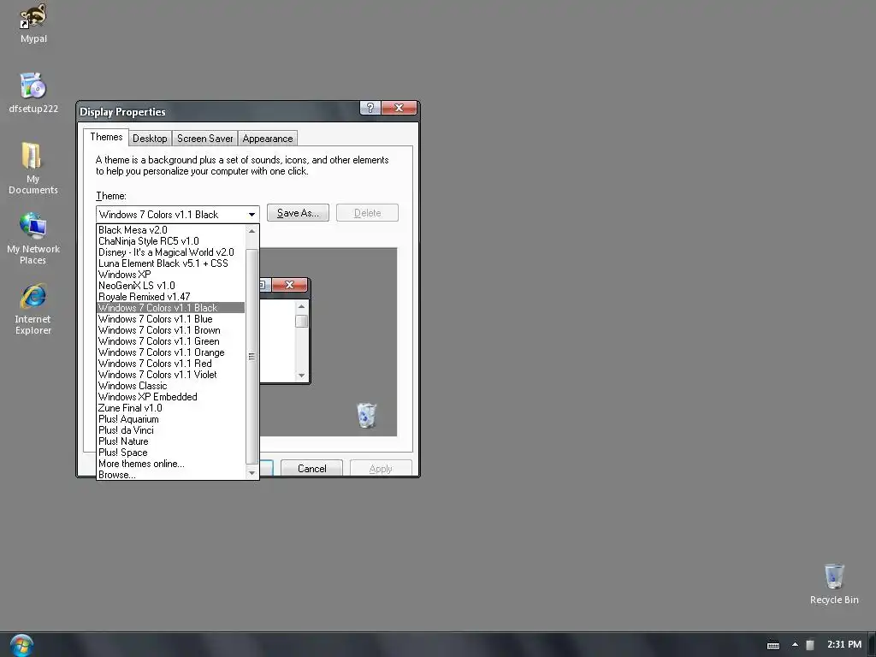Select Plus! Nature theme
The height and width of the screenshot is (657, 876).
click(x=170, y=441)
